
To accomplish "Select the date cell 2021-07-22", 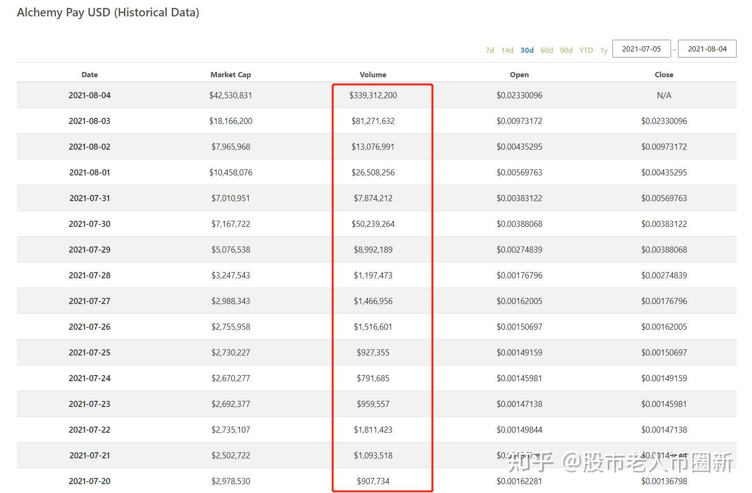I will pos(89,430).
